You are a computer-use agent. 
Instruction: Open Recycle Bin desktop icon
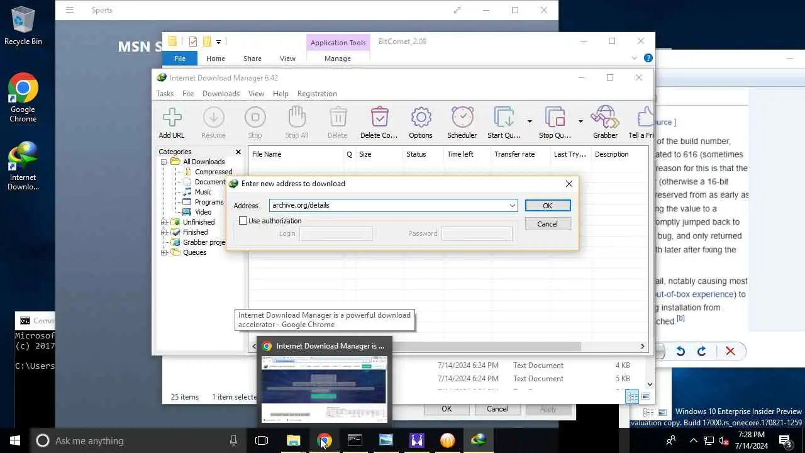coord(23,26)
